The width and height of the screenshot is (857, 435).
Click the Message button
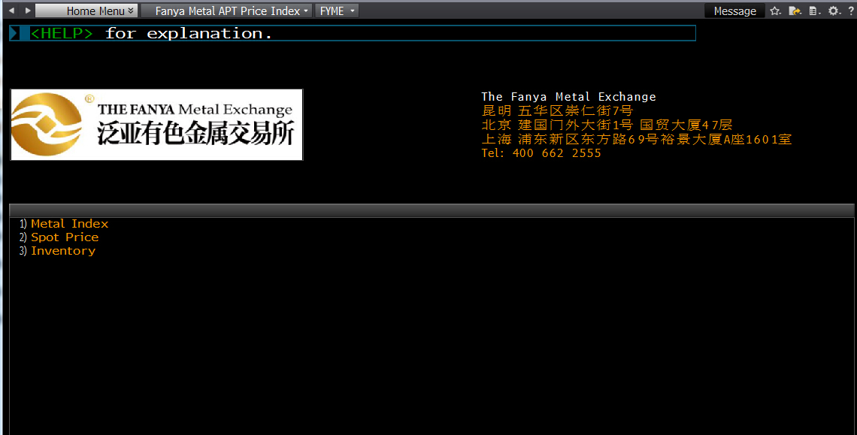[734, 11]
